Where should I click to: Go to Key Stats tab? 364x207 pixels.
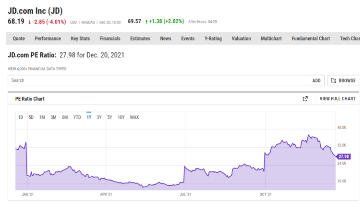[80, 39]
